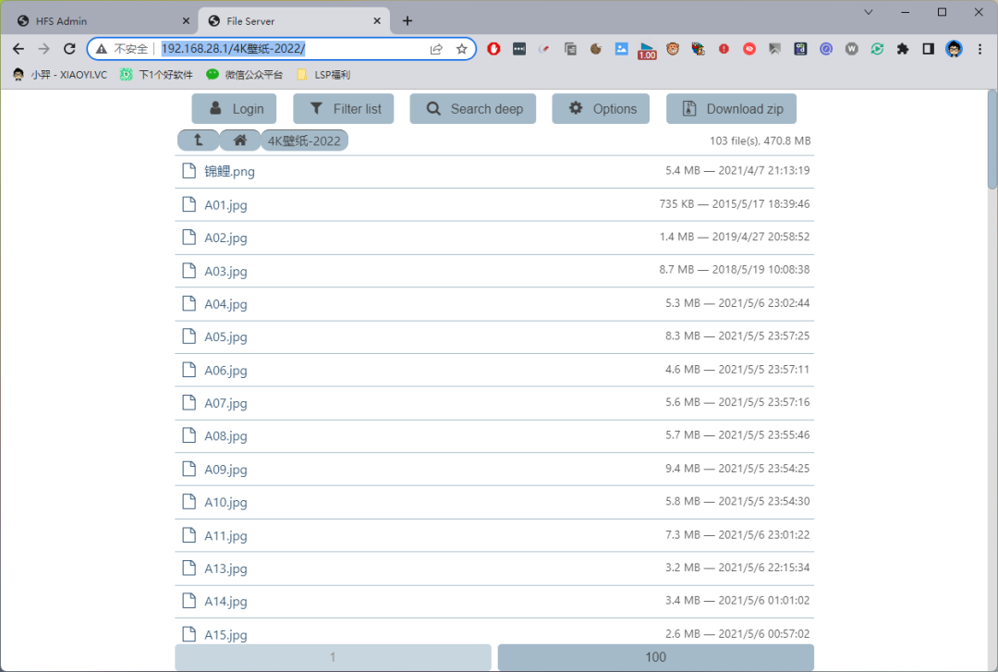Image resolution: width=998 pixels, height=672 pixels.
Task: Open the file A14.jpg
Action: [x=226, y=602]
